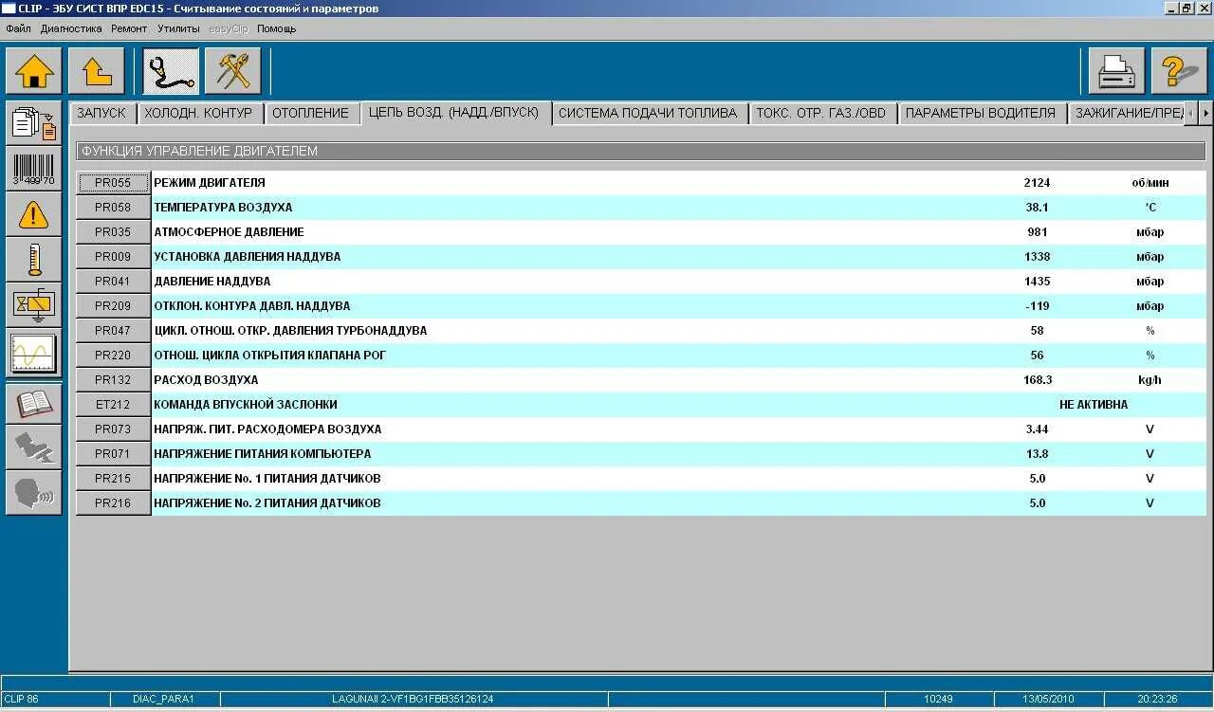Click the PR220 parameter button
This screenshot has height=712, width=1214.
(x=113, y=356)
